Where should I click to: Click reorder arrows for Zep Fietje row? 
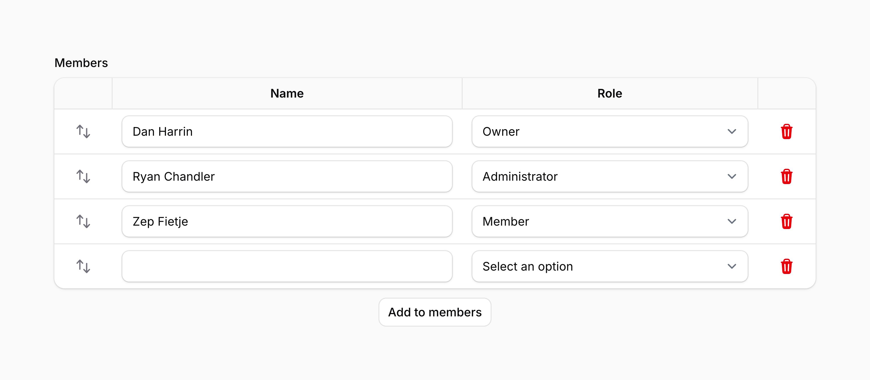point(83,222)
